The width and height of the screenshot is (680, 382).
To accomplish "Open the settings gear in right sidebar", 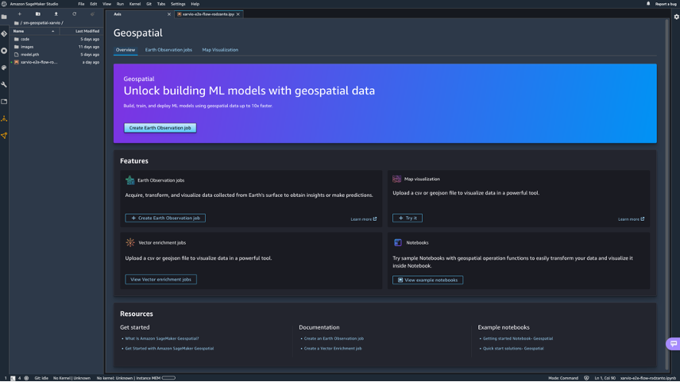I will coord(676,17).
